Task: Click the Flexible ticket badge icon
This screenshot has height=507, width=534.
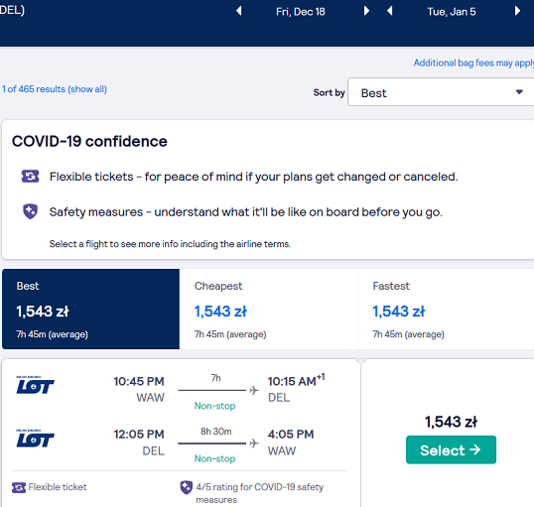Action: [19, 487]
